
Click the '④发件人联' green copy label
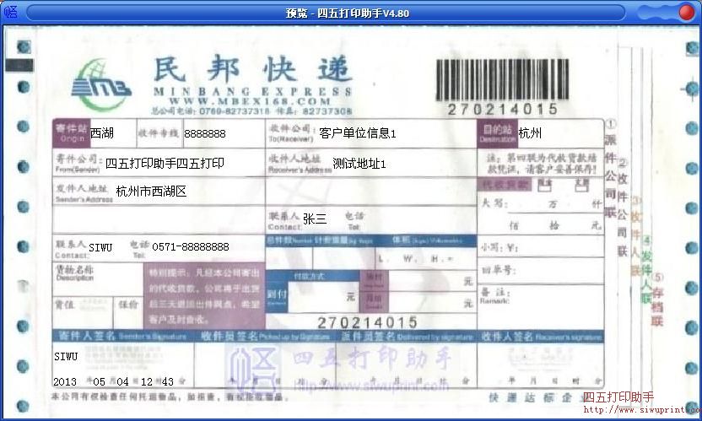(x=646, y=270)
